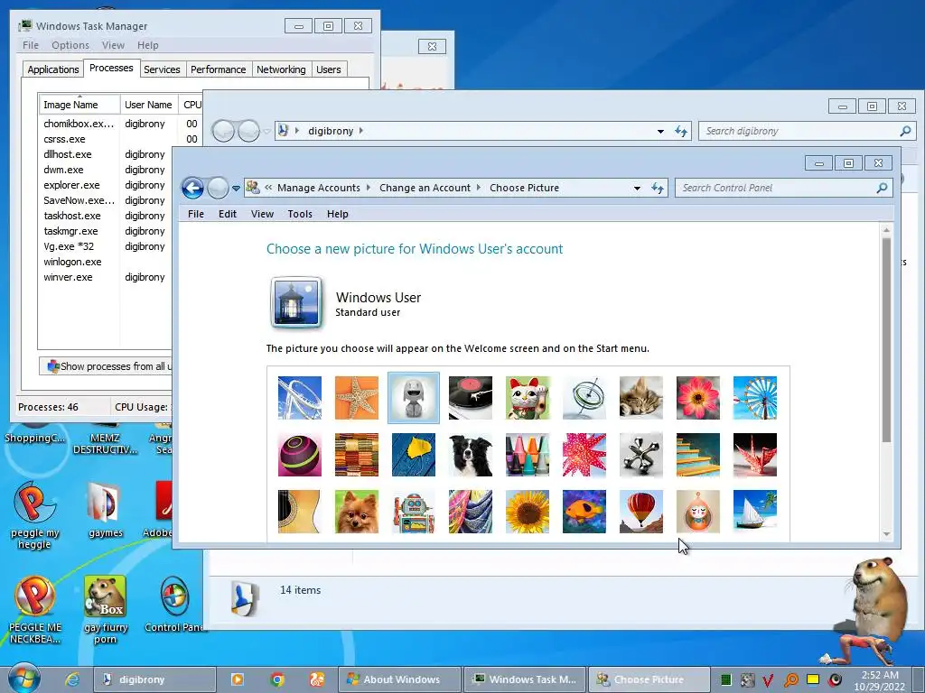Choose the origami crane picture
925x693 pixels.
[x=755, y=455]
